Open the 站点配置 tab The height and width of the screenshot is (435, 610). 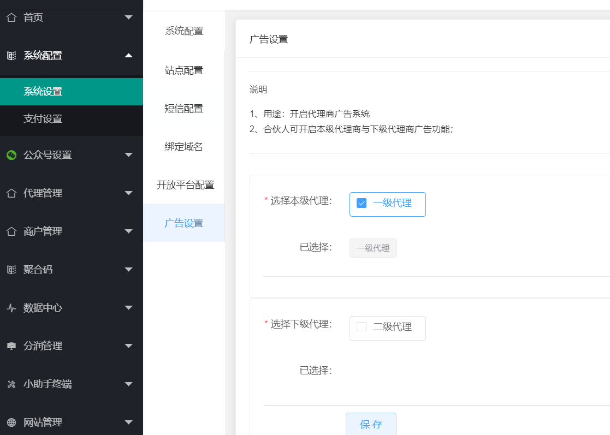184,70
